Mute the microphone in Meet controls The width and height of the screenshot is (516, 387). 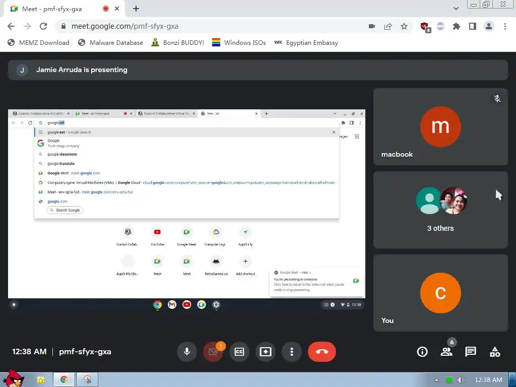[186, 352]
